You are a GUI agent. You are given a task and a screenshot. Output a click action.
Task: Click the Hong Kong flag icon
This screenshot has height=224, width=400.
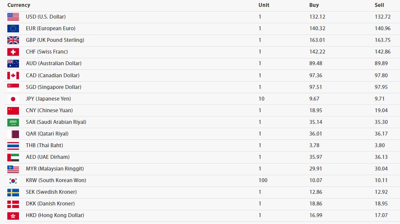tap(13, 216)
